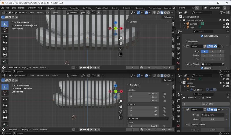Toggle Mirror Axis X button

tap(204, 51)
